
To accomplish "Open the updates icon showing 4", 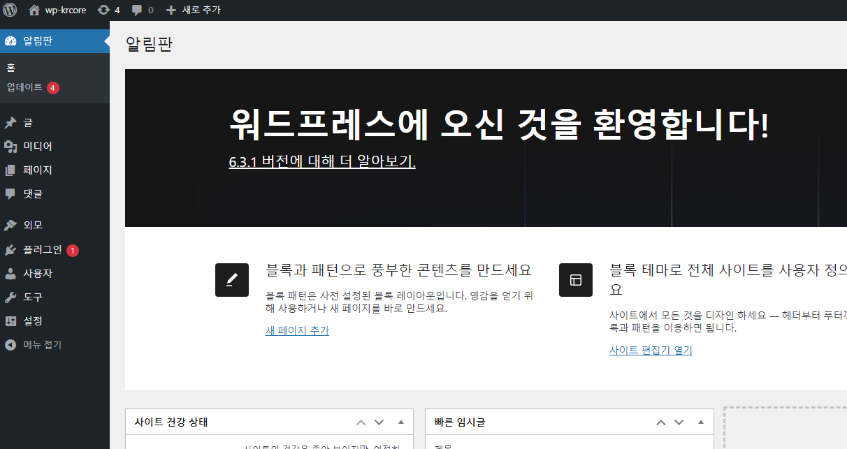I will 103,10.
